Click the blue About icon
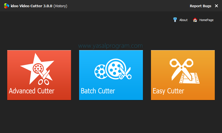Viewport: 222px width, 133px height. coord(175,20)
